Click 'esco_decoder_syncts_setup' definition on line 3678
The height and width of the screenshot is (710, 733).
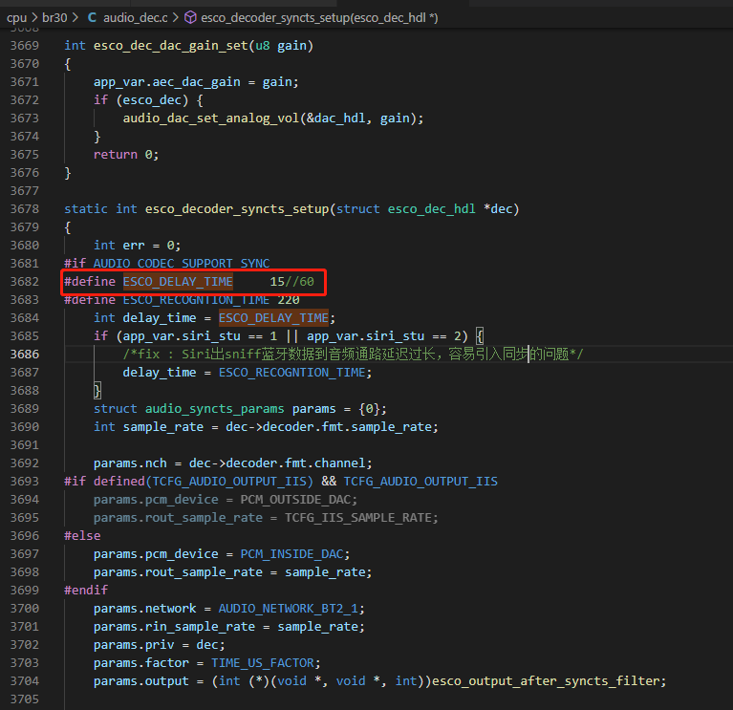237,209
